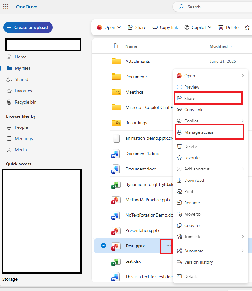Expand the Copilot submenu in context menu
This screenshot has width=252, height=291.
click(243, 121)
